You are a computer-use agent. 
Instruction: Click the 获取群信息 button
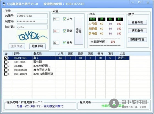137,40
